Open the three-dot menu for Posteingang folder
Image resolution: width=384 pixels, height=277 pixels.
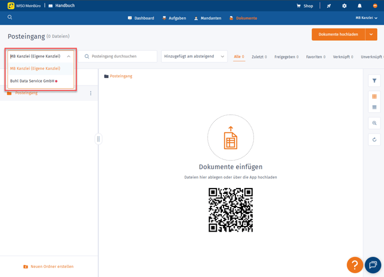[x=91, y=93]
